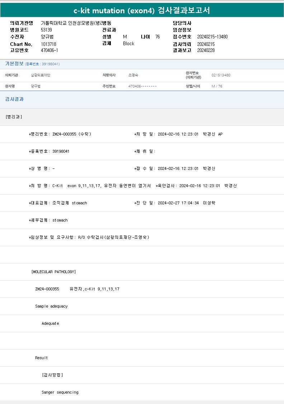The image size is (284, 404).
Task: Click the 병원코드 value 53139
Action: click(46, 30)
